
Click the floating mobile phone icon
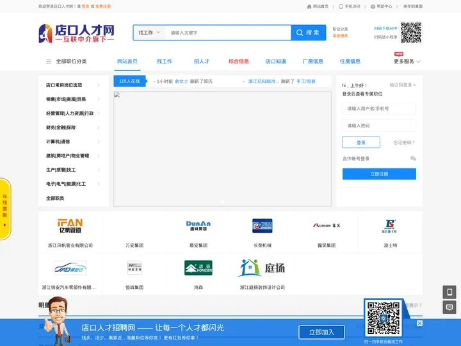click(x=449, y=292)
